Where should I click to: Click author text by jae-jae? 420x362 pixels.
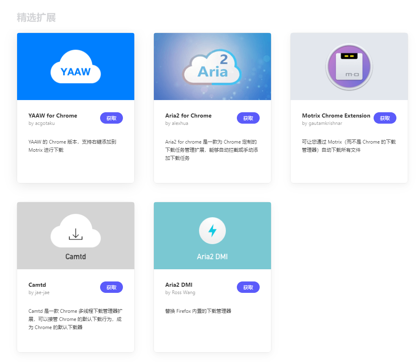(x=39, y=293)
